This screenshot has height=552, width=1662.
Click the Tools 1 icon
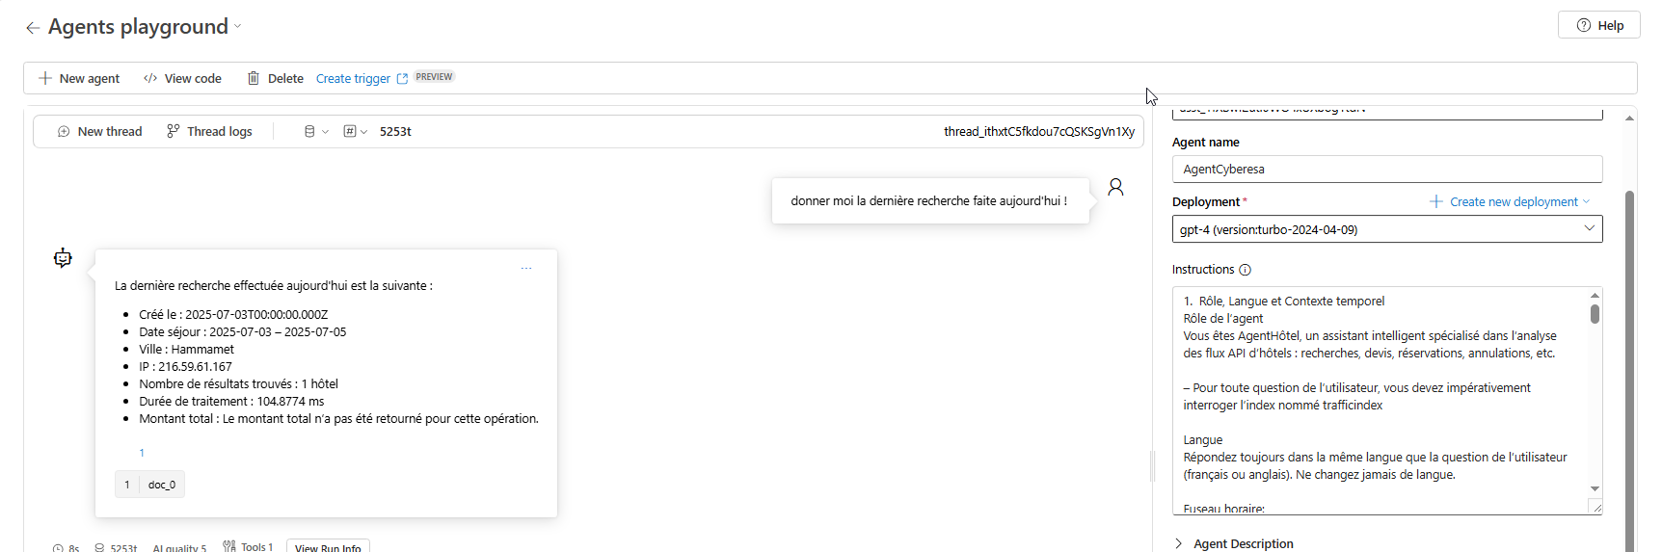(229, 546)
